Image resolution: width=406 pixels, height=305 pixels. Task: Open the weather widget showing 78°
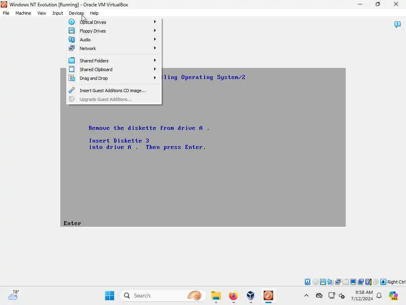13,295
